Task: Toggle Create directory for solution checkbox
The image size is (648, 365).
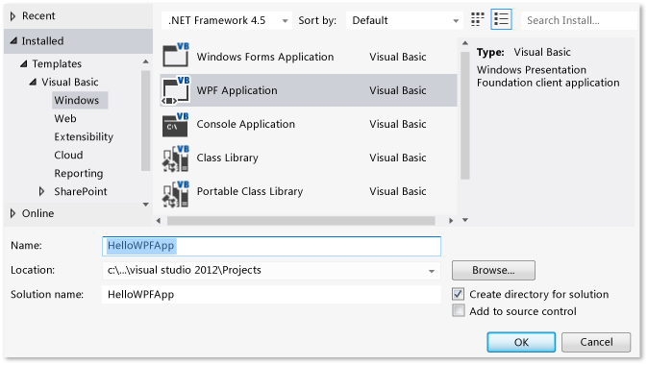Action: pyautogui.click(x=458, y=294)
